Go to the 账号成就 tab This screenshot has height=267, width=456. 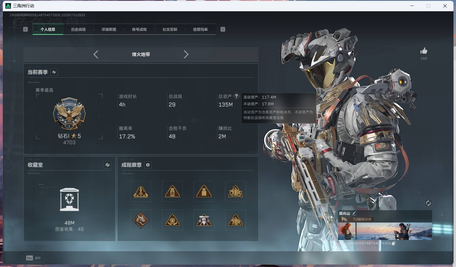pos(139,29)
